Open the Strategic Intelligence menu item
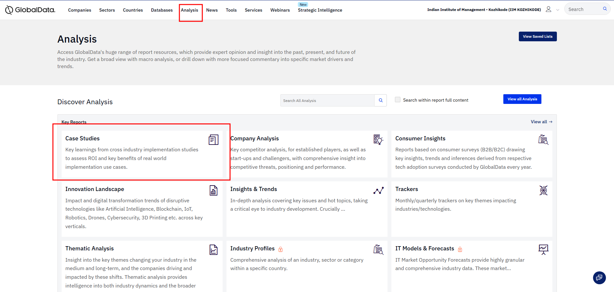This screenshot has height=292, width=614. (320, 10)
